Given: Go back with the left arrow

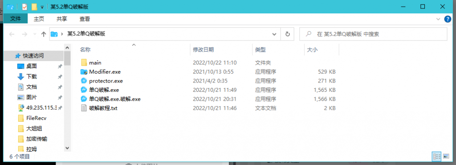Looking at the screenshot, I should point(12,34).
